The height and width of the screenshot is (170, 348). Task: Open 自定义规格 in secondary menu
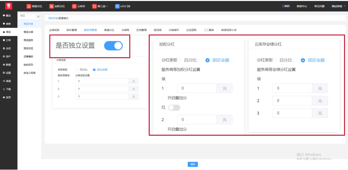coord(30,73)
